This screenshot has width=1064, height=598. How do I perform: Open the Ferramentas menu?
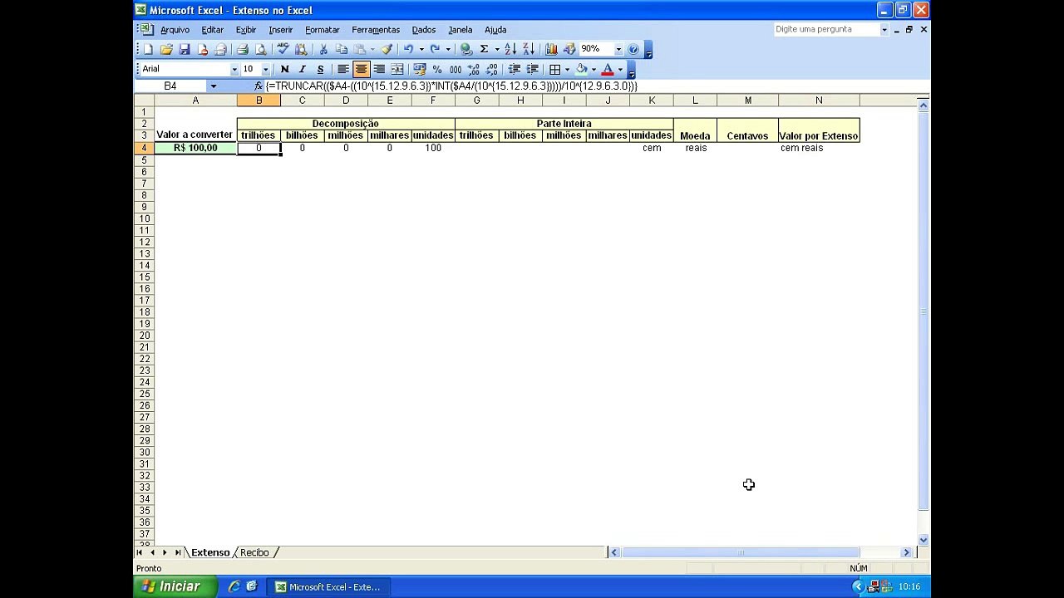pyautogui.click(x=376, y=29)
